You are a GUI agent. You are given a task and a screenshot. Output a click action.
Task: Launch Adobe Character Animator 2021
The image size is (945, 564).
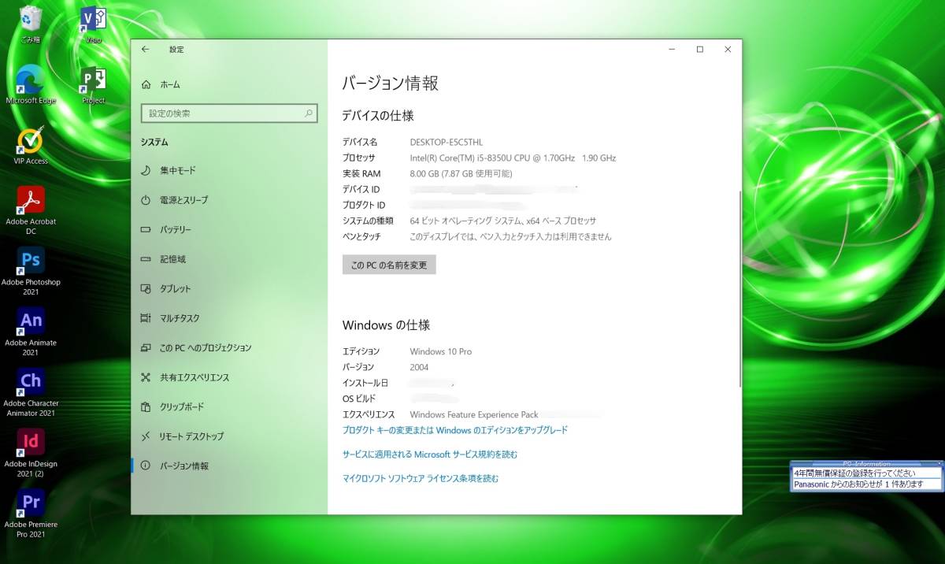point(31,392)
